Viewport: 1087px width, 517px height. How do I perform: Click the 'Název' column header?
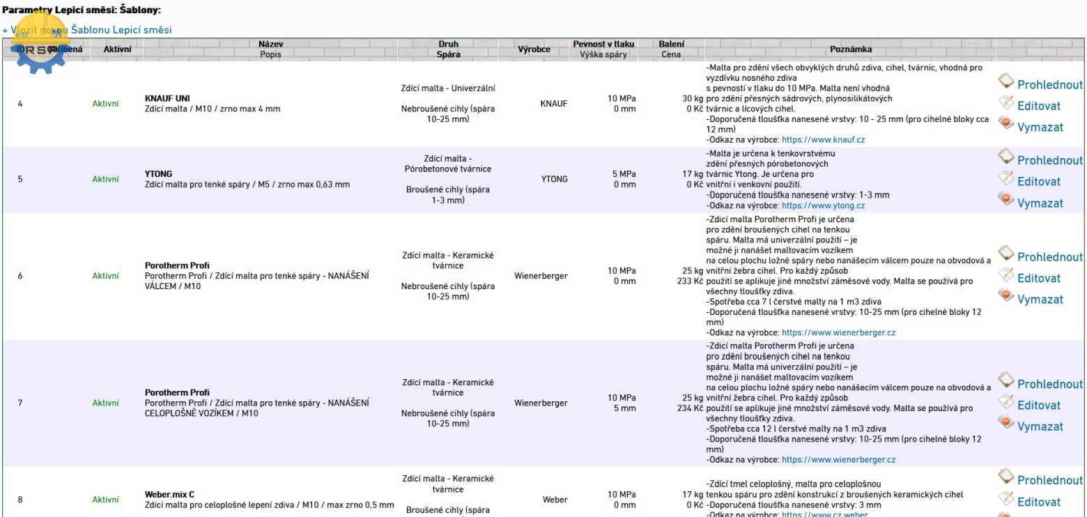pos(271,44)
